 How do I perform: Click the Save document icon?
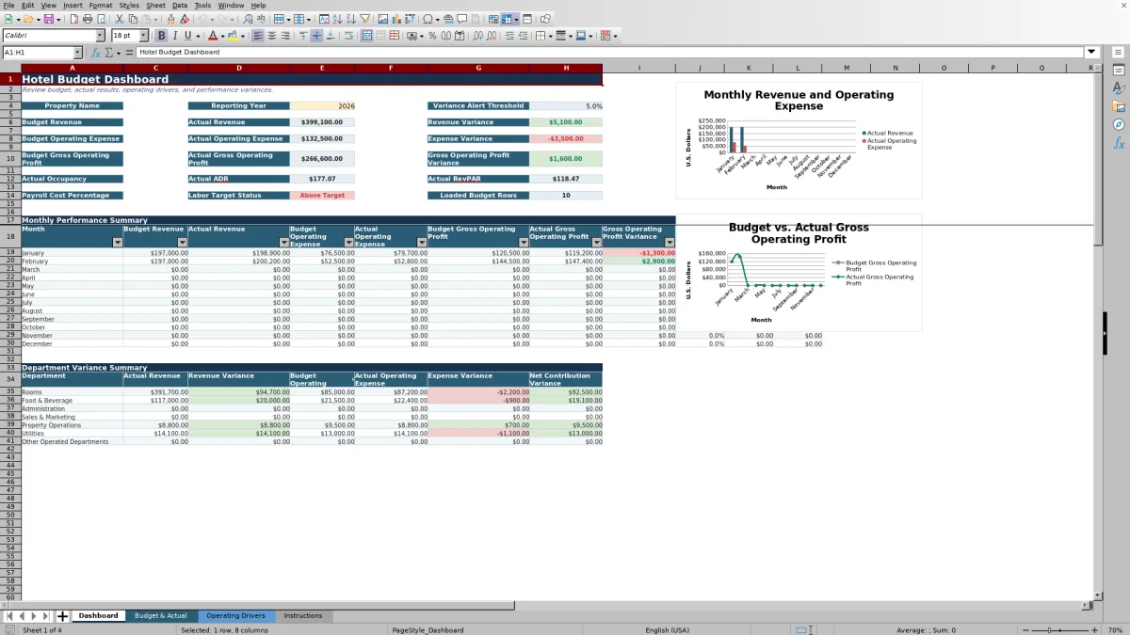(x=48, y=19)
